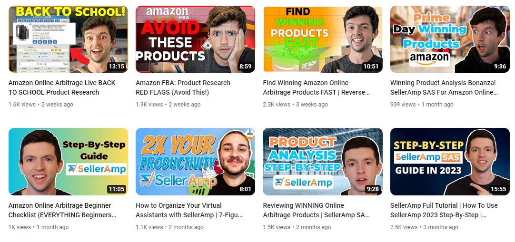Screen dimensions: 515x242
Task: Click title Amazon FBA: Product Research RED FLAGS
Action: pos(183,87)
